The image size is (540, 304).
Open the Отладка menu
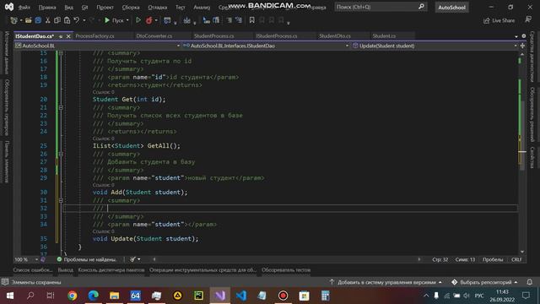point(158,7)
